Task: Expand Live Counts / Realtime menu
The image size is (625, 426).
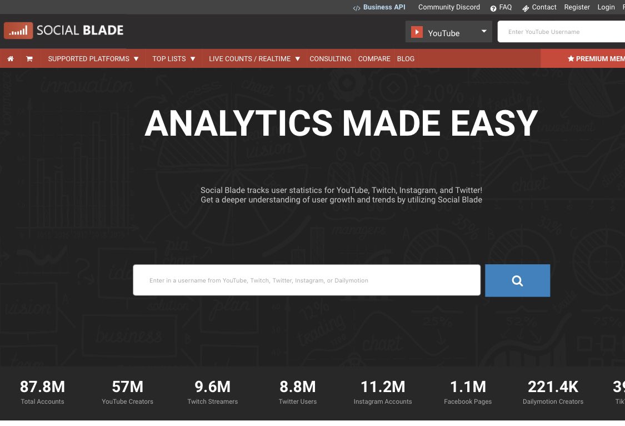Action: click(254, 58)
